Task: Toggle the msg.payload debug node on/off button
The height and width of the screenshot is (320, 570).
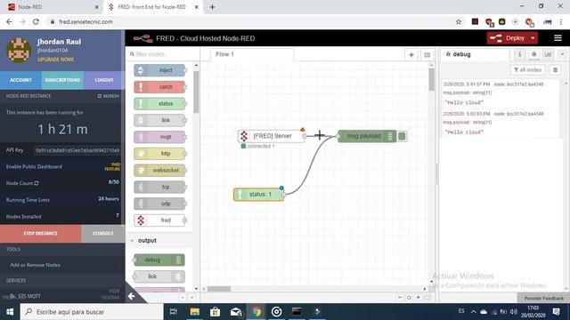Action: [x=402, y=136]
